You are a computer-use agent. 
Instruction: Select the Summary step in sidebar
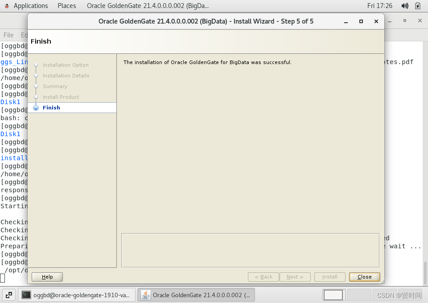pos(55,86)
